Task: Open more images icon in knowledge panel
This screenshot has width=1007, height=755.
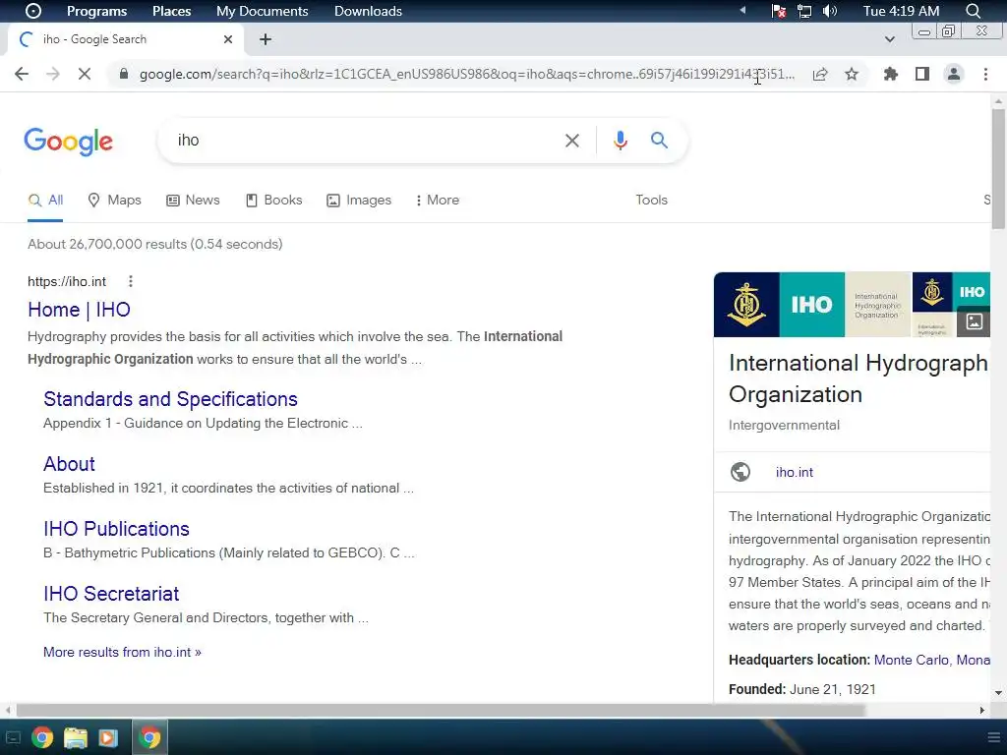Action: pyautogui.click(x=974, y=321)
